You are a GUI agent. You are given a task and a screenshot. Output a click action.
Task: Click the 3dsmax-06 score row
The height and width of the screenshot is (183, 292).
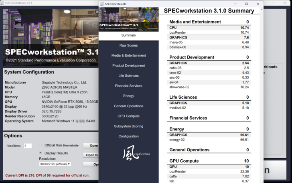pyautogui.click(x=209, y=47)
